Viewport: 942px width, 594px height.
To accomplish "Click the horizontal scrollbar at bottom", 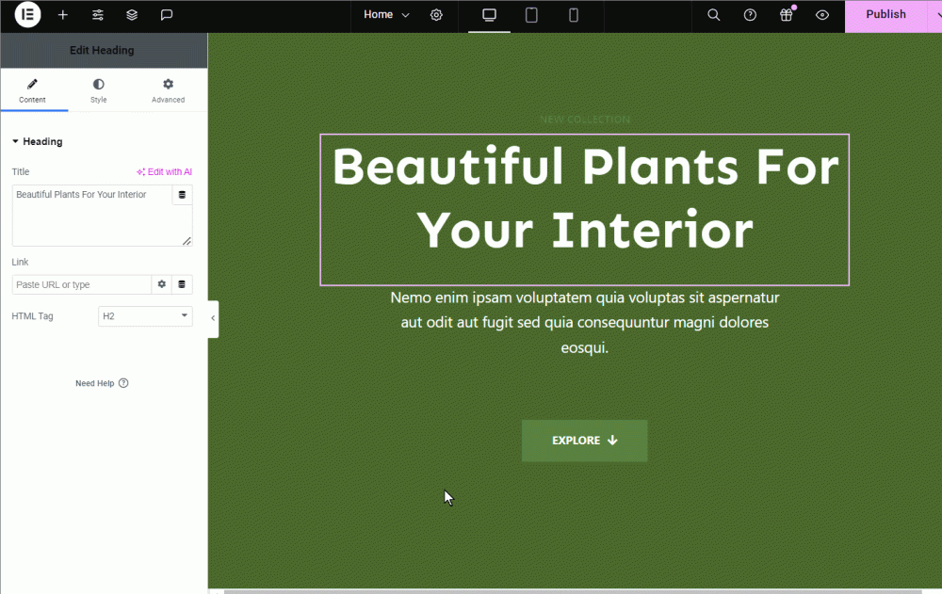I will coord(573,591).
